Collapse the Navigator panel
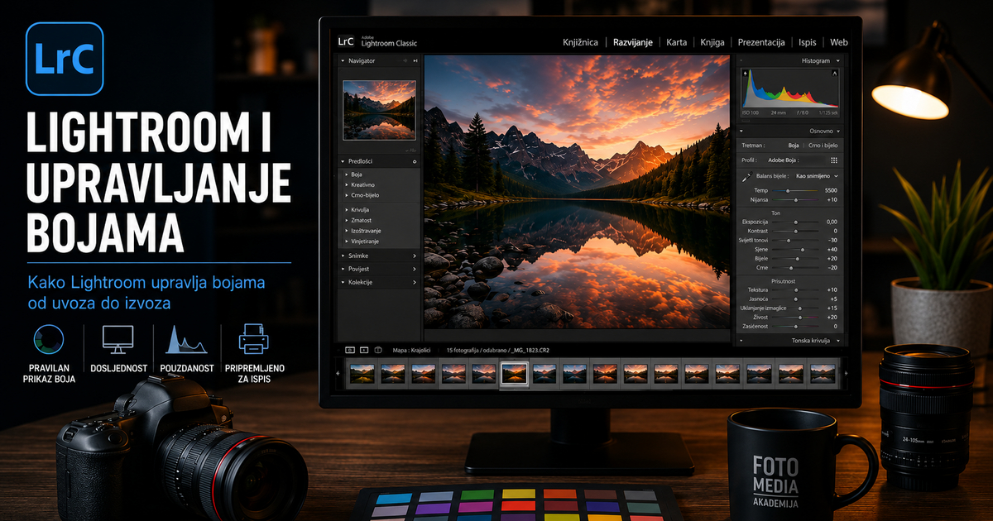The height and width of the screenshot is (521, 993). point(343,61)
